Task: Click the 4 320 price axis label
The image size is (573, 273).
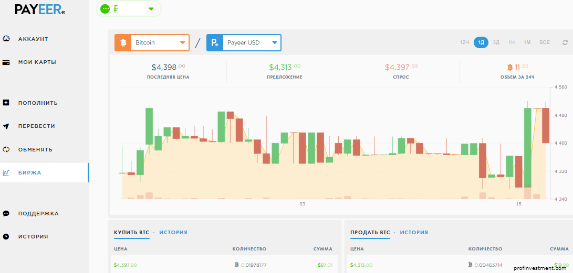Action: pos(561,171)
